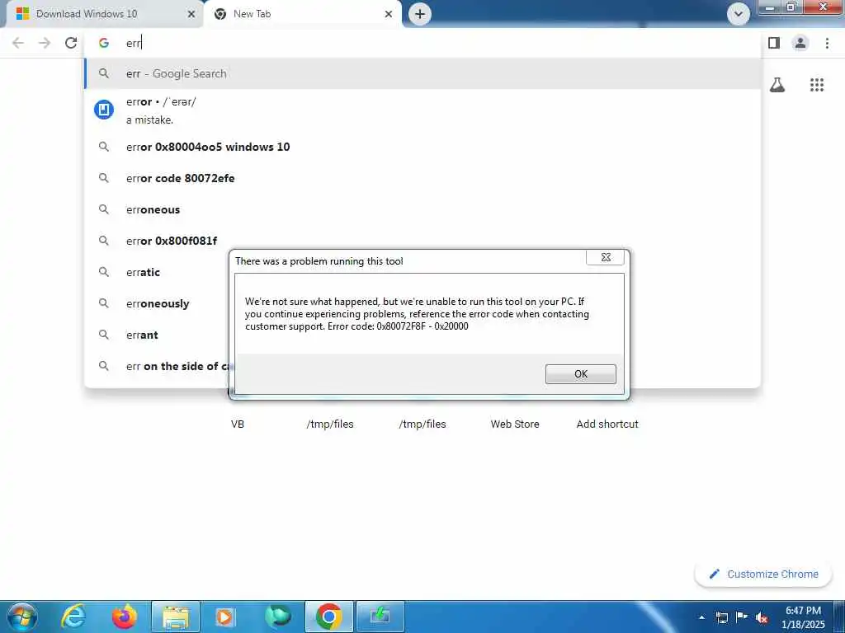
Task: Open Windows Explorer from taskbar
Action: click(176, 617)
